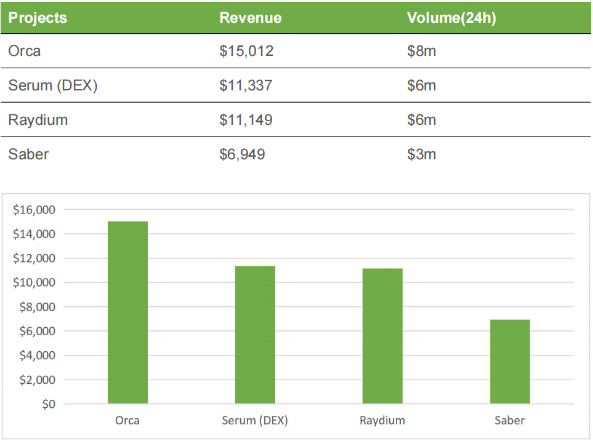Screen dimensions: 593x441
Task: Click the $11,337 revenue value
Action: 246,85
